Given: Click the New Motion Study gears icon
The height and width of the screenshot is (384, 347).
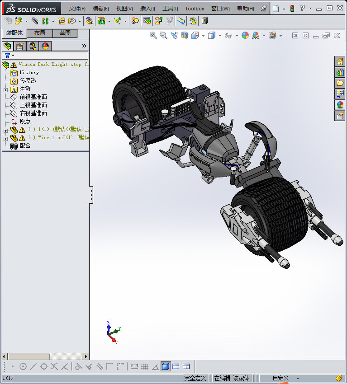Looking at the screenshot, I should [x=135, y=21].
